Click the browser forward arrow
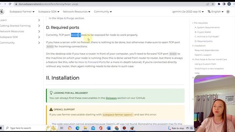Viewport: 235px width, 132px height. point(5,4)
